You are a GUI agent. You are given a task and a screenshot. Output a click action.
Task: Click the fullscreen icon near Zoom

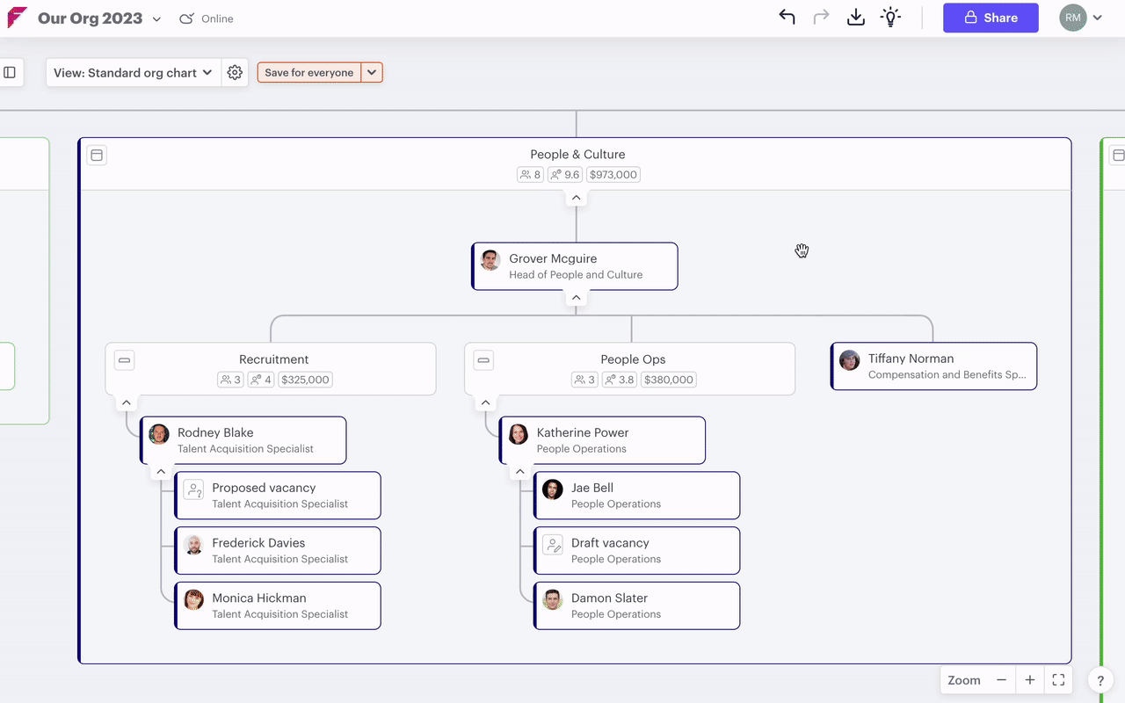click(1058, 680)
